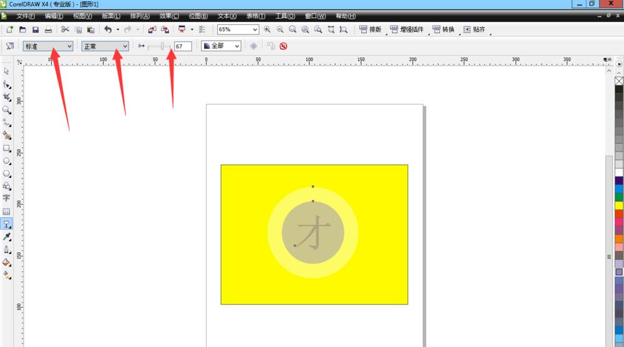
Task: Expand the undo history arrow
Action: [x=118, y=29]
